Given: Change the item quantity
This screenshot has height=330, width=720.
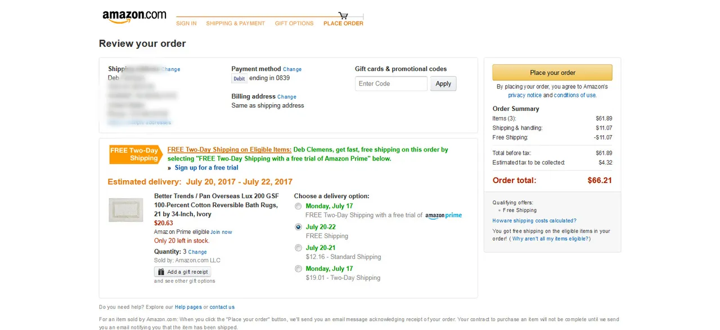Looking at the screenshot, I should pyautogui.click(x=197, y=252).
